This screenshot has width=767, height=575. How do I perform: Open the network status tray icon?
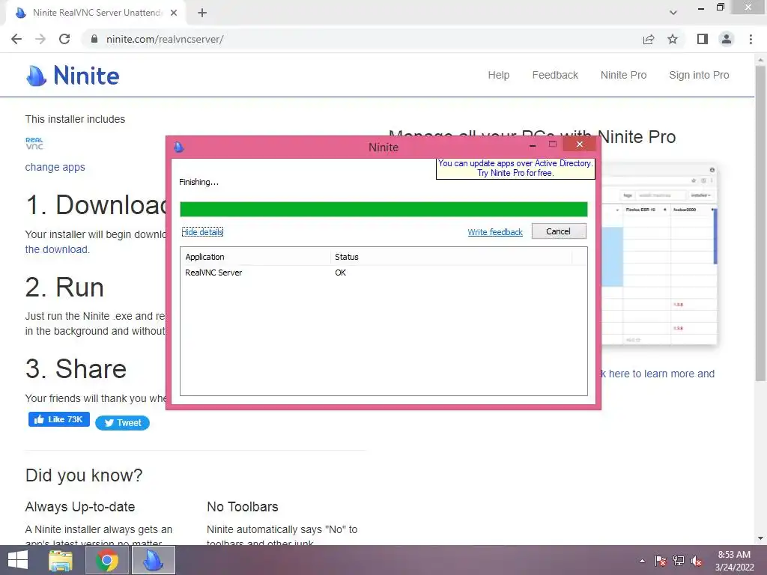click(679, 561)
